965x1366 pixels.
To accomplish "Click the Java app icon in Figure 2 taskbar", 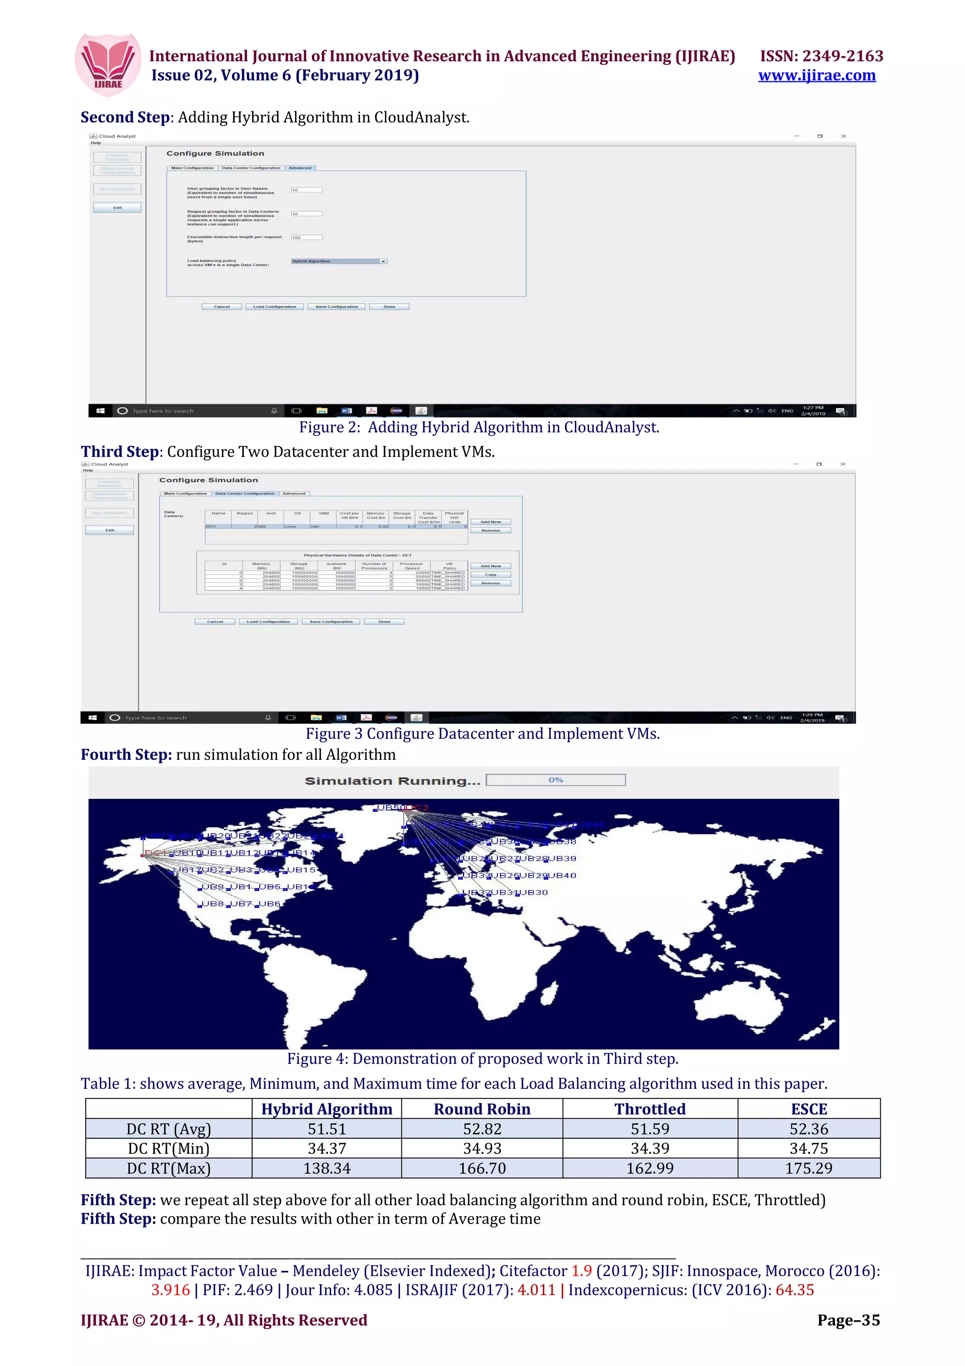I will [422, 411].
